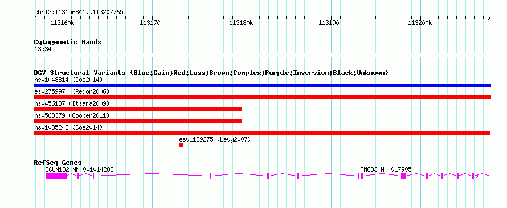Screen dimensions: 507x208
Task: Click the large TMCO3 exon near 113198k
Action: pos(403,176)
